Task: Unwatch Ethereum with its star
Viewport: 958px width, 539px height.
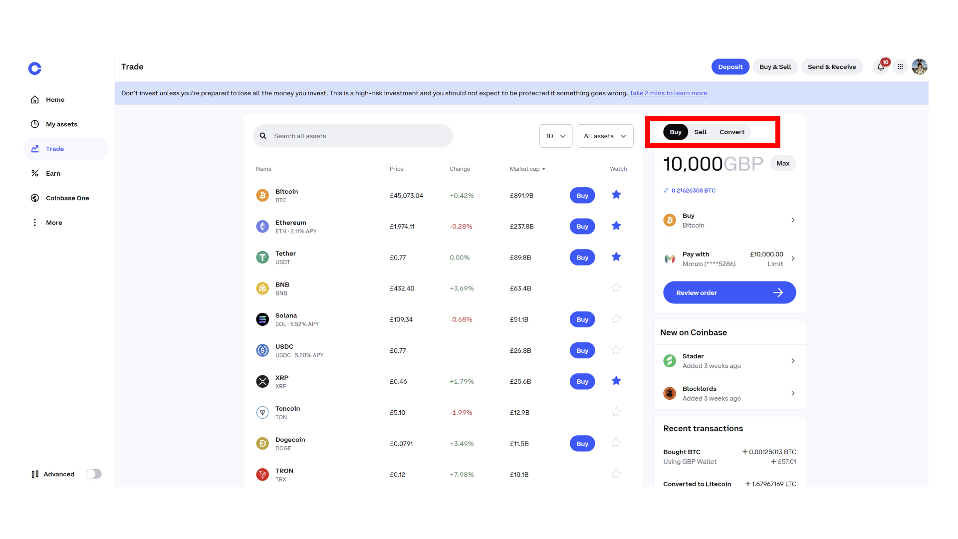Action: 616,226
